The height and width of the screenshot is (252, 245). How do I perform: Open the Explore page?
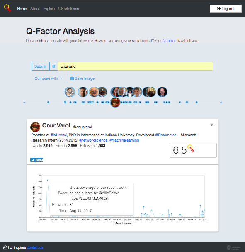(x=49, y=9)
